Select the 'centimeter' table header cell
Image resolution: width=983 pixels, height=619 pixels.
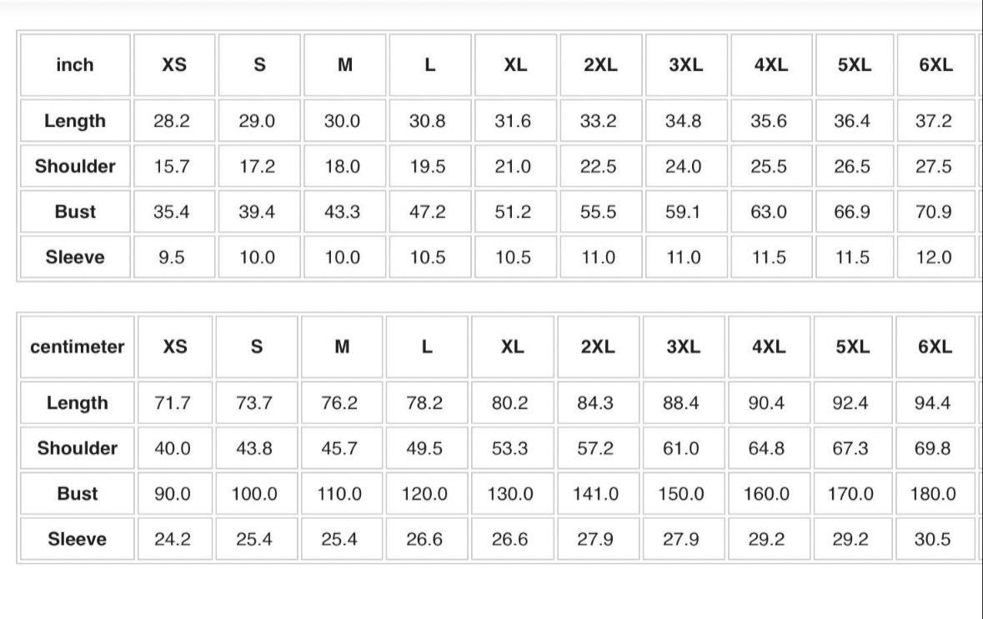(77, 347)
